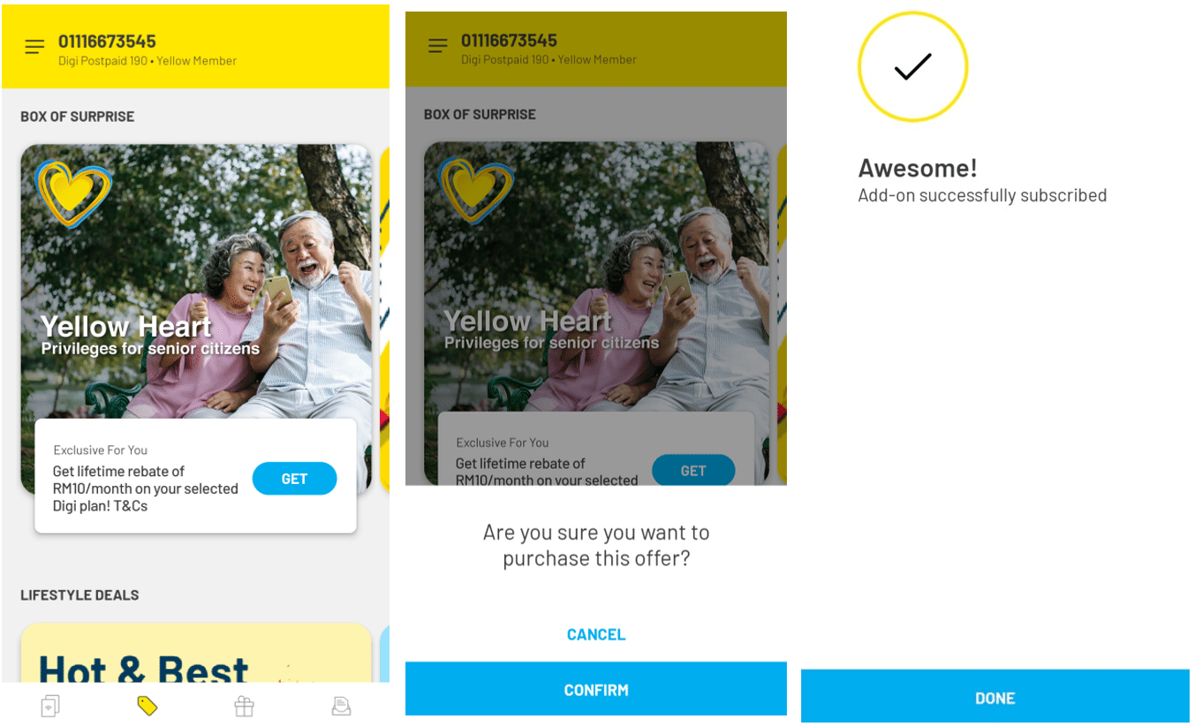The width and height of the screenshot is (1195, 727).
Task: Tap DONE on the success screen
Action: tap(995, 697)
